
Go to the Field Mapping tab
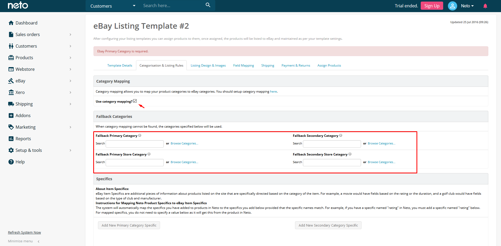pyautogui.click(x=244, y=66)
